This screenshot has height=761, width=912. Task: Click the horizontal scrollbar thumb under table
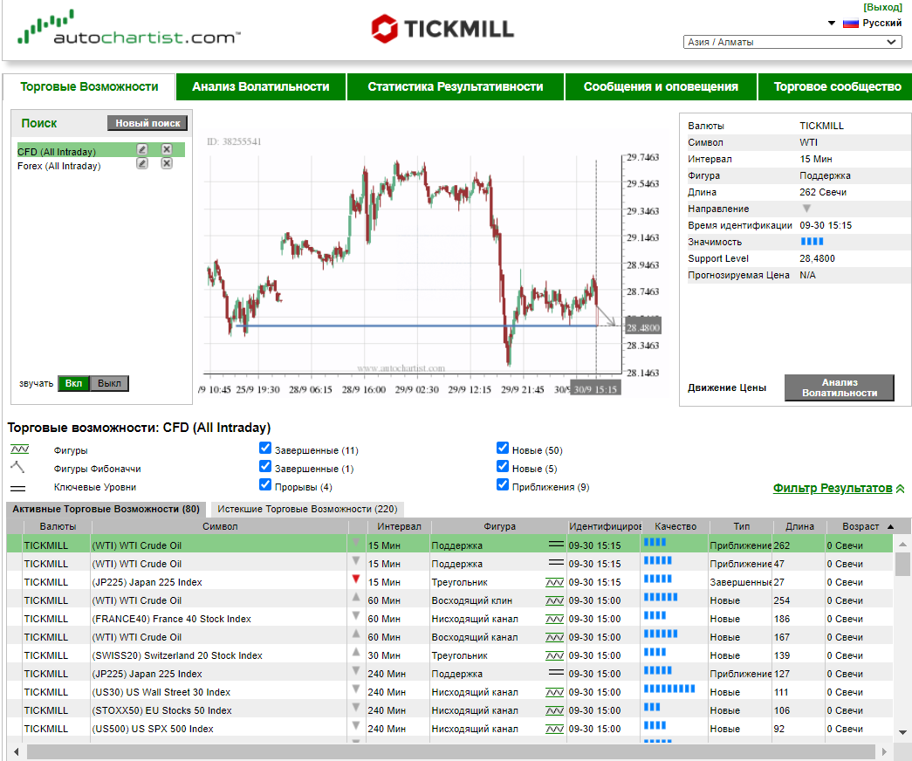click(x=451, y=751)
